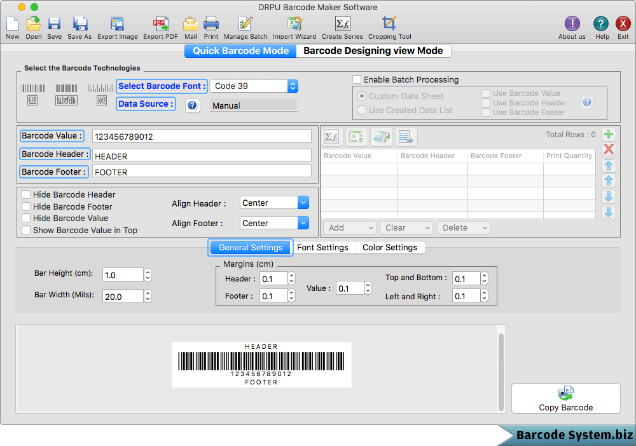This screenshot has width=636, height=446.
Task: Click the Value margin stepper
Action: pos(368,288)
